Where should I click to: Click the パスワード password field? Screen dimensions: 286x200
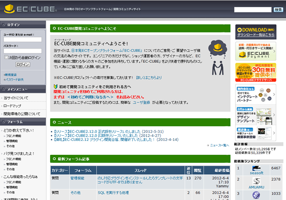click(22, 51)
